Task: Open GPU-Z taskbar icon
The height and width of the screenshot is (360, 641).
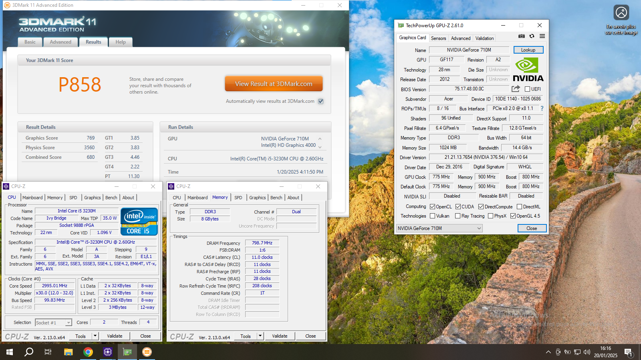Action: click(x=127, y=352)
